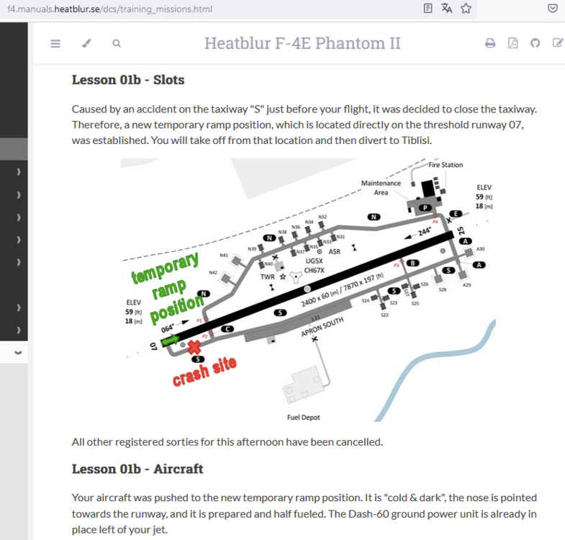The height and width of the screenshot is (540, 565).
Task: Toggle browser reader view icon
Action: [x=428, y=9]
